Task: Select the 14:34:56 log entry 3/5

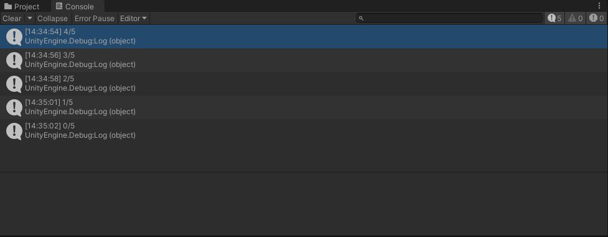Action: 304,60
